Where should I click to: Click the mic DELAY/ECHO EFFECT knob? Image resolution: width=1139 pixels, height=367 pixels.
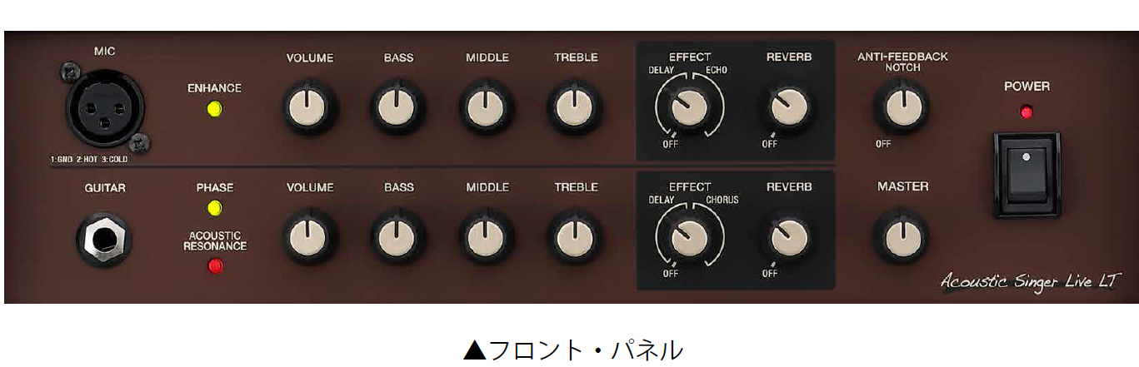(x=689, y=108)
